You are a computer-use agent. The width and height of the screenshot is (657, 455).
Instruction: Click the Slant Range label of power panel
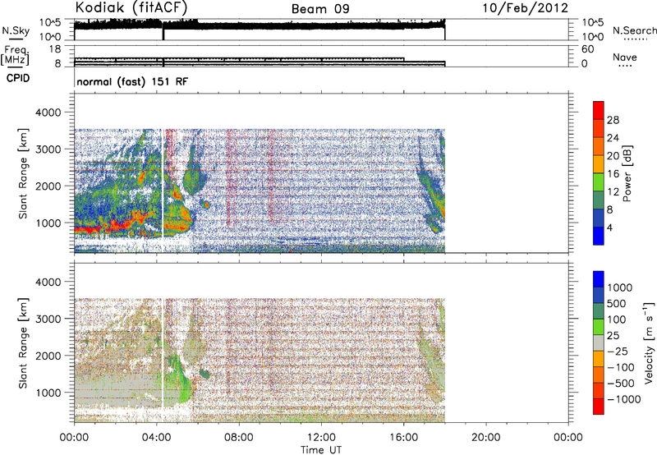point(23,173)
